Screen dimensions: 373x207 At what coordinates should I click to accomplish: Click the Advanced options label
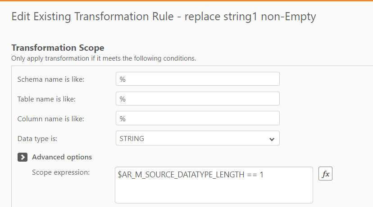(x=62, y=157)
